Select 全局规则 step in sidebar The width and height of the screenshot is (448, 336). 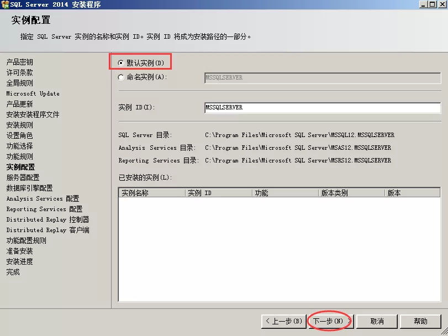20,83
